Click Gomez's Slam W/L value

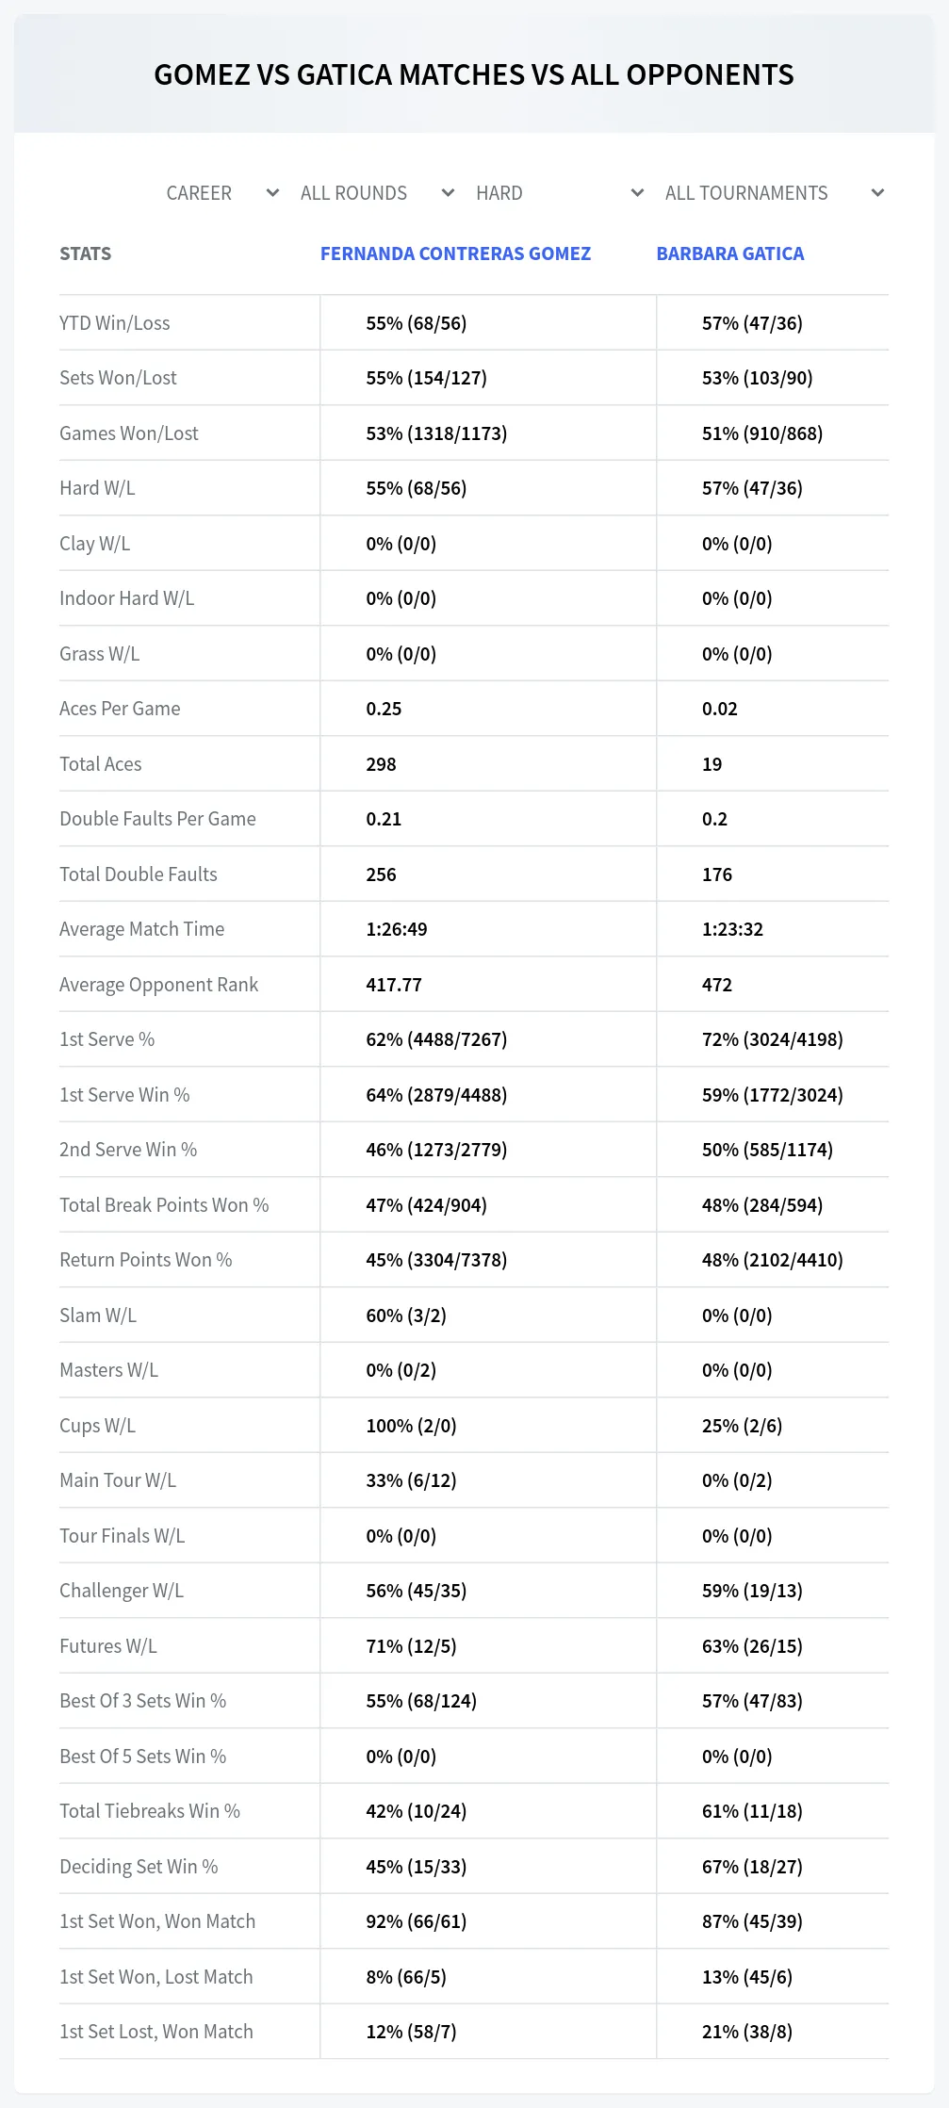pos(406,1315)
